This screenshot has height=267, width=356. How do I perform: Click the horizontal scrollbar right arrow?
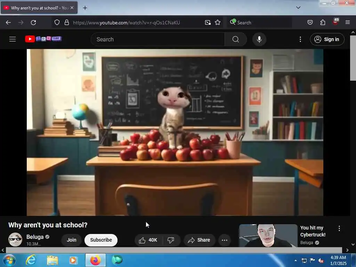347,250
